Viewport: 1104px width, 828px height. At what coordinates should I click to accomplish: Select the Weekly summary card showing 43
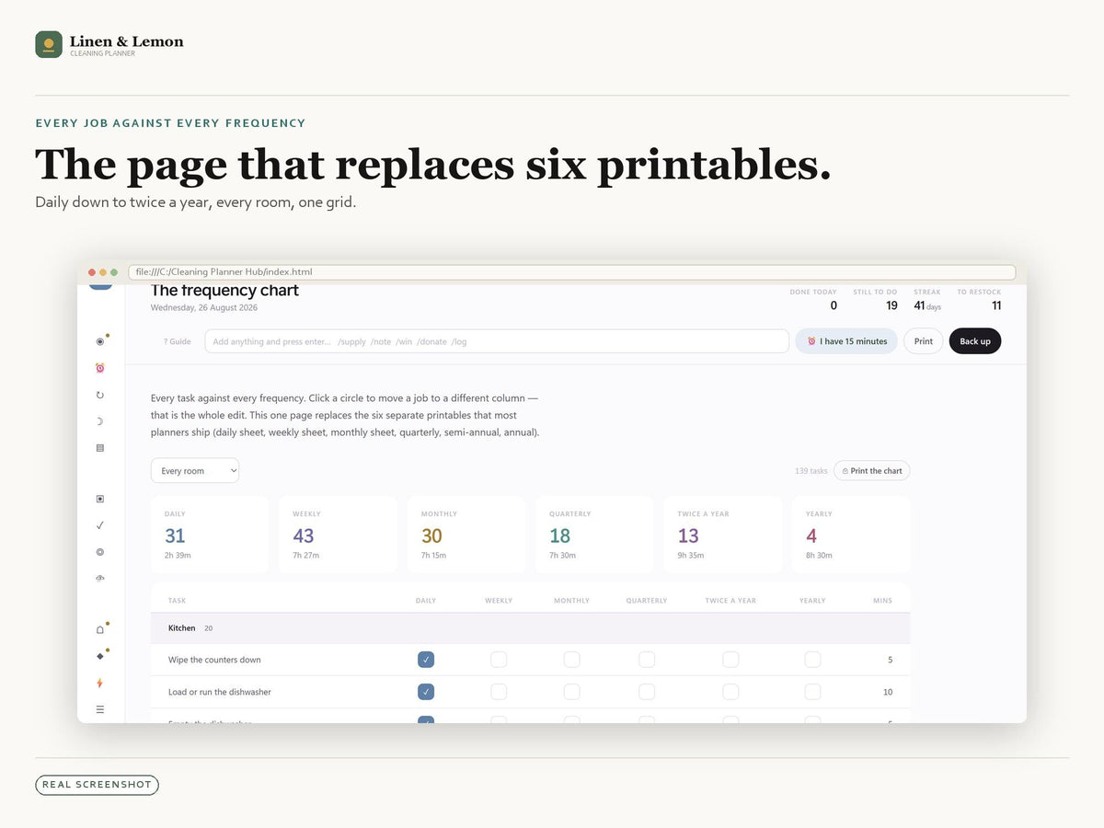point(338,535)
